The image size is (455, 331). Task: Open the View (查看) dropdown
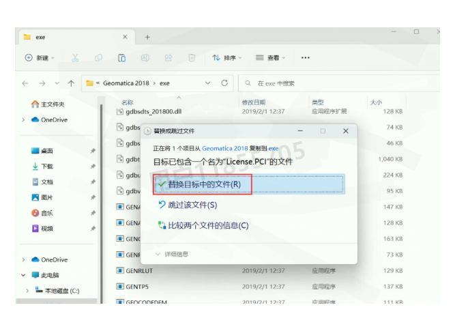click(270, 58)
